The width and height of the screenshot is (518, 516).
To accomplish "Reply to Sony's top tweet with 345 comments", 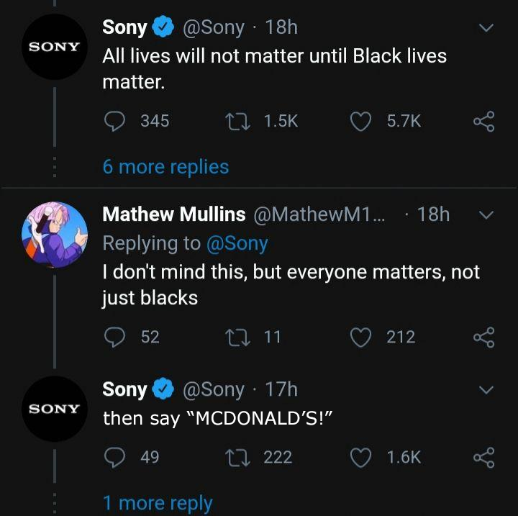I will click(x=114, y=121).
